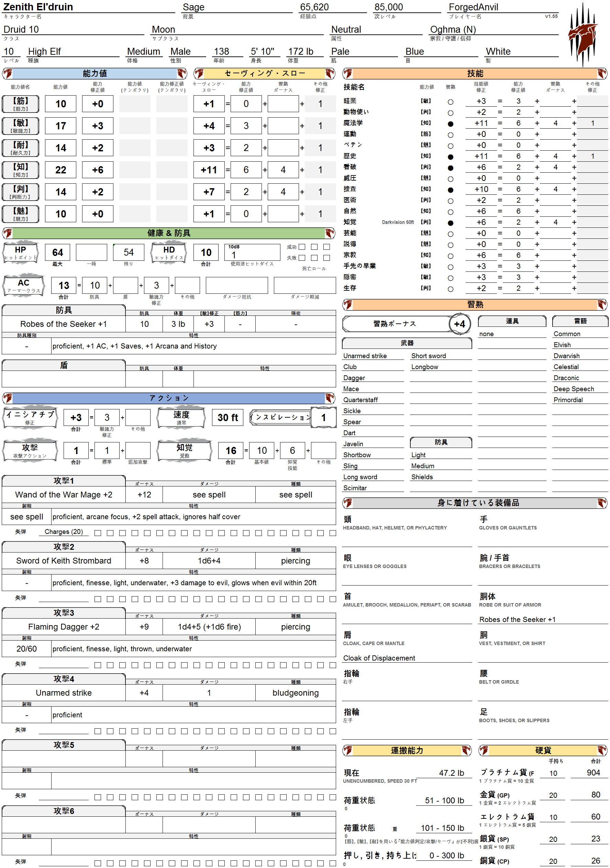Click dragon emblem right of 習熟 header
Viewport: 610px width, 868px height.
point(602,304)
